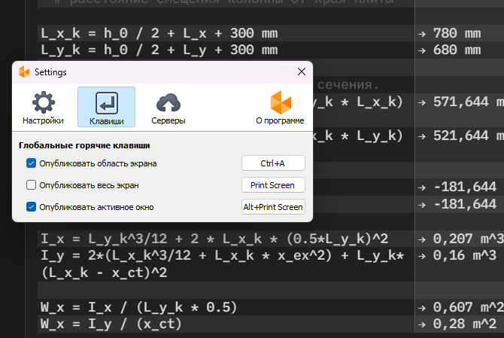The height and width of the screenshot is (338, 504).
Task: Click the result 0,28 m^2
Action: tap(464, 324)
